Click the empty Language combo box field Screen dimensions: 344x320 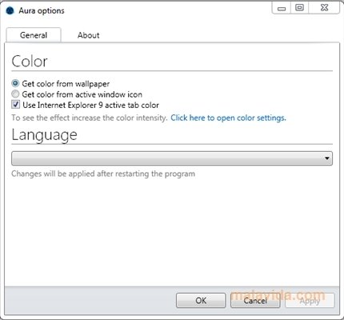point(172,158)
